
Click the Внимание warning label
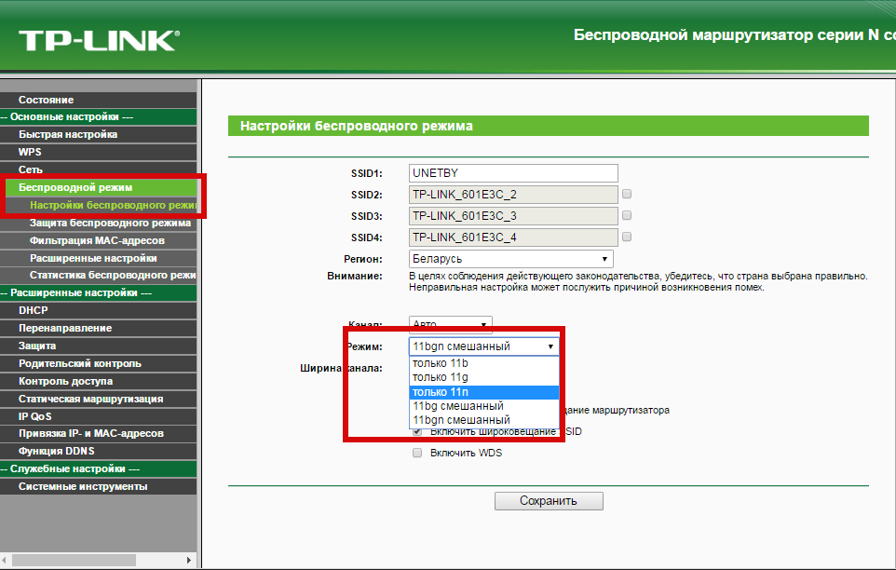(354, 276)
